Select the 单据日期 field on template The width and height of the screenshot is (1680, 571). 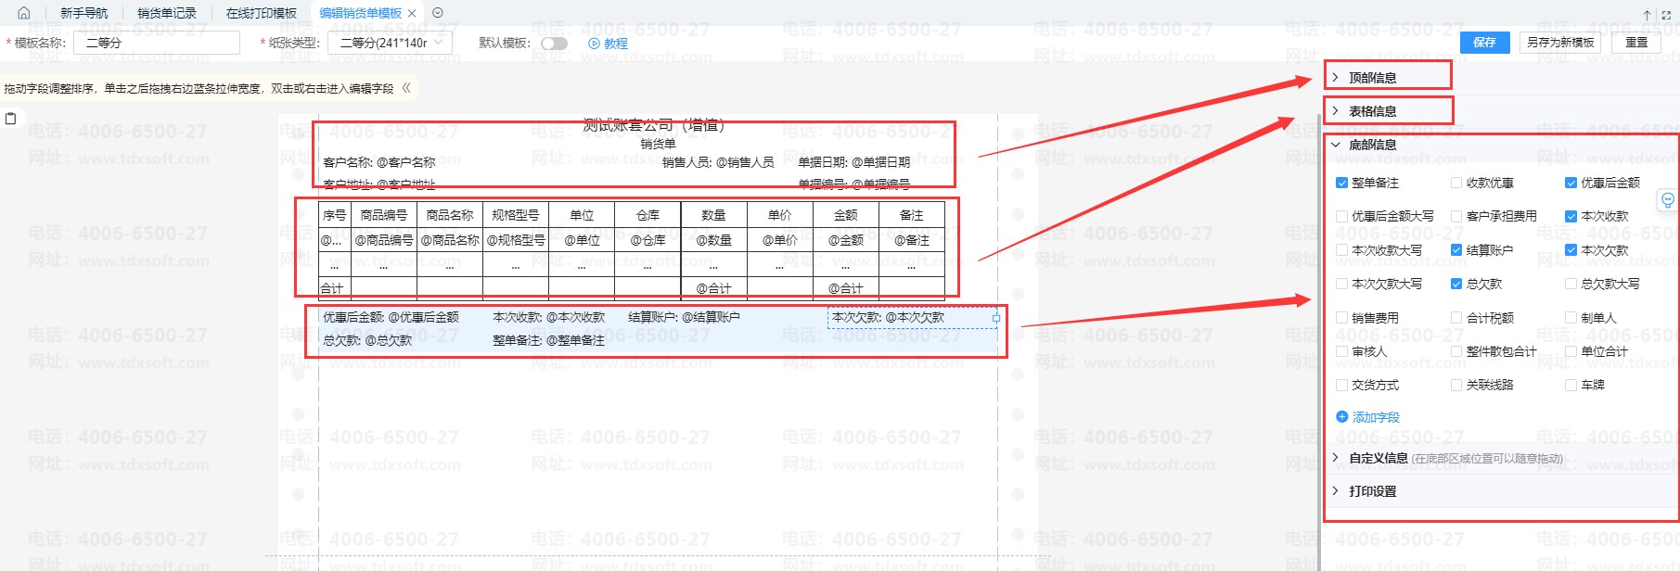tap(854, 162)
